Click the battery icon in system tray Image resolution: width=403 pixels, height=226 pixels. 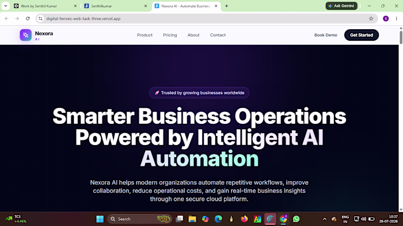(371, 219)
